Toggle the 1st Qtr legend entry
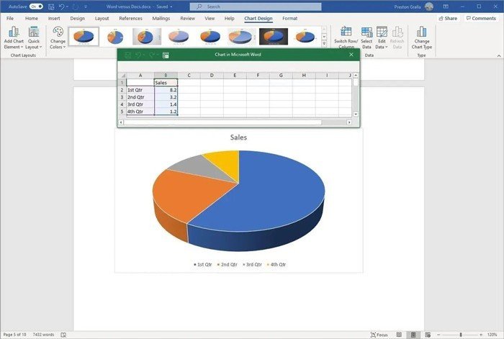Viewport: 504px width, 339px height. (x=203, y=264)
